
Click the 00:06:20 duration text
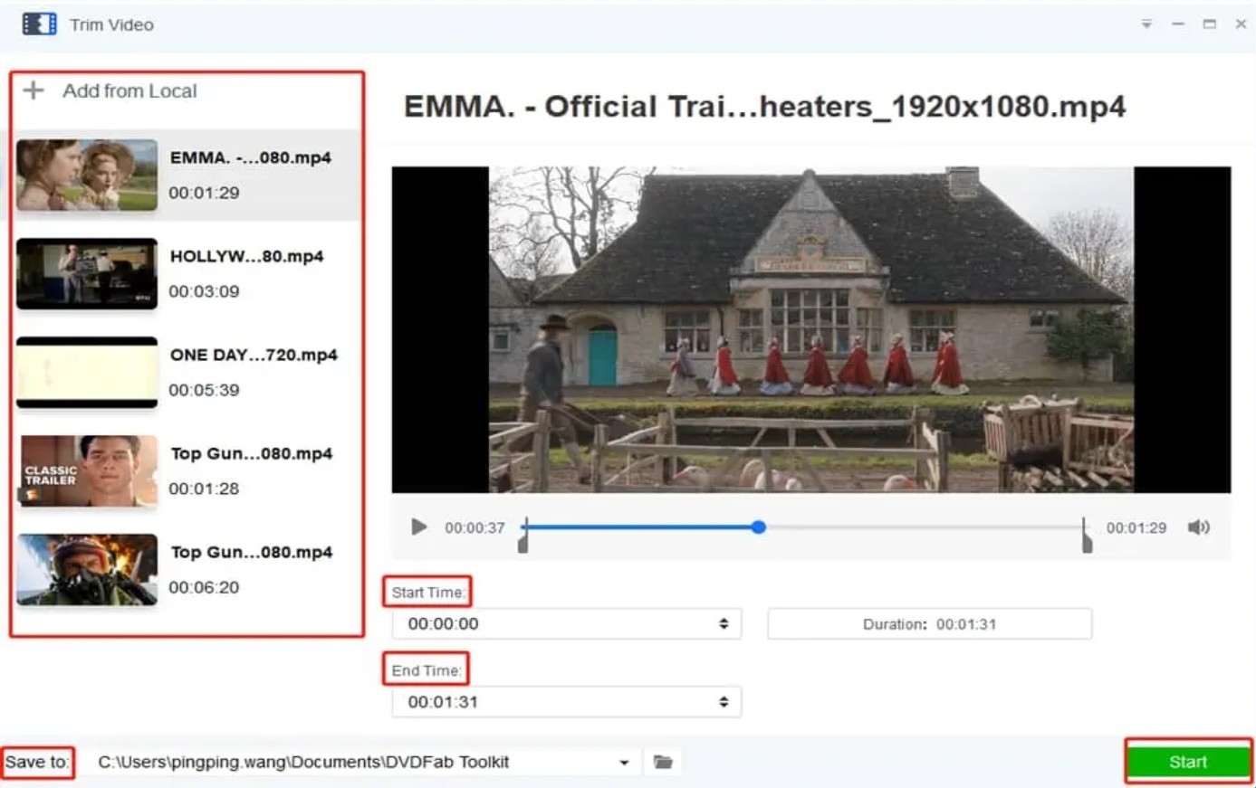point(204,587)
